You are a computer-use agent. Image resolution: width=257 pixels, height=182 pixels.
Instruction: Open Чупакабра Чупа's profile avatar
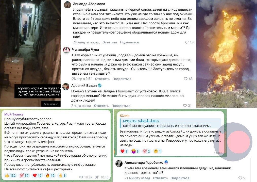coord(66,50)
